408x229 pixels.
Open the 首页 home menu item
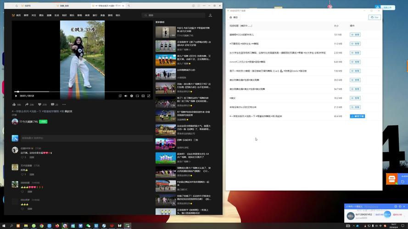(18, 15)
